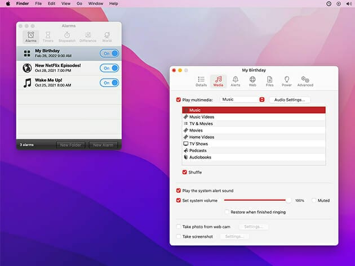
Task: Open the Timers tab icon
Action: (x=48, y=35)
